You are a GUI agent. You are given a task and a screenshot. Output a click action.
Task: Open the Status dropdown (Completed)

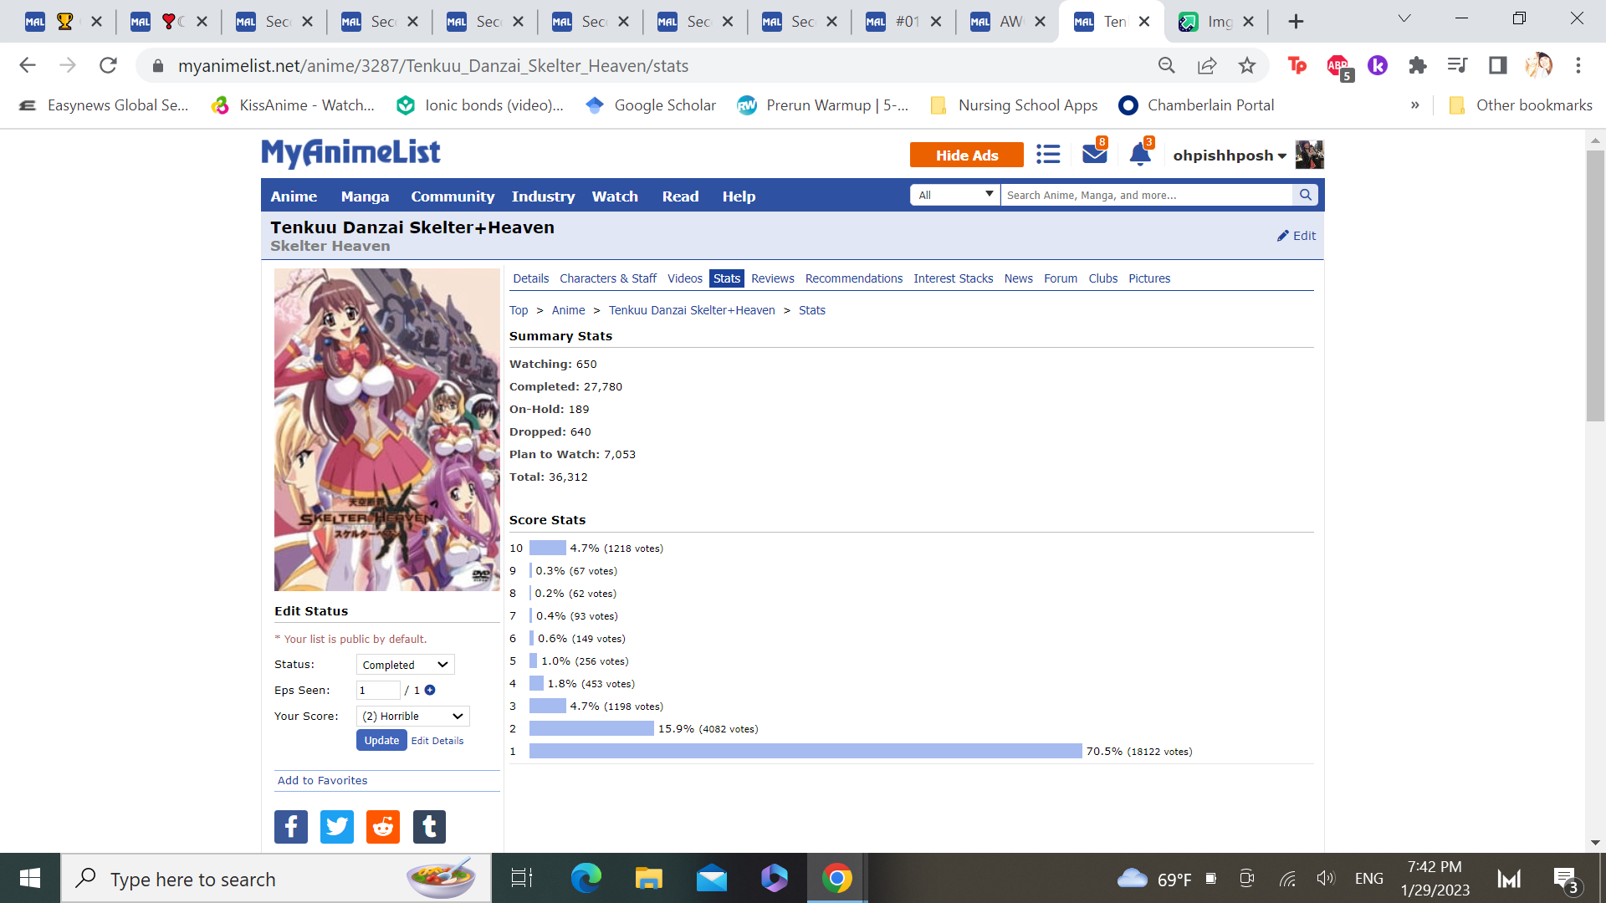click(406, 665)
